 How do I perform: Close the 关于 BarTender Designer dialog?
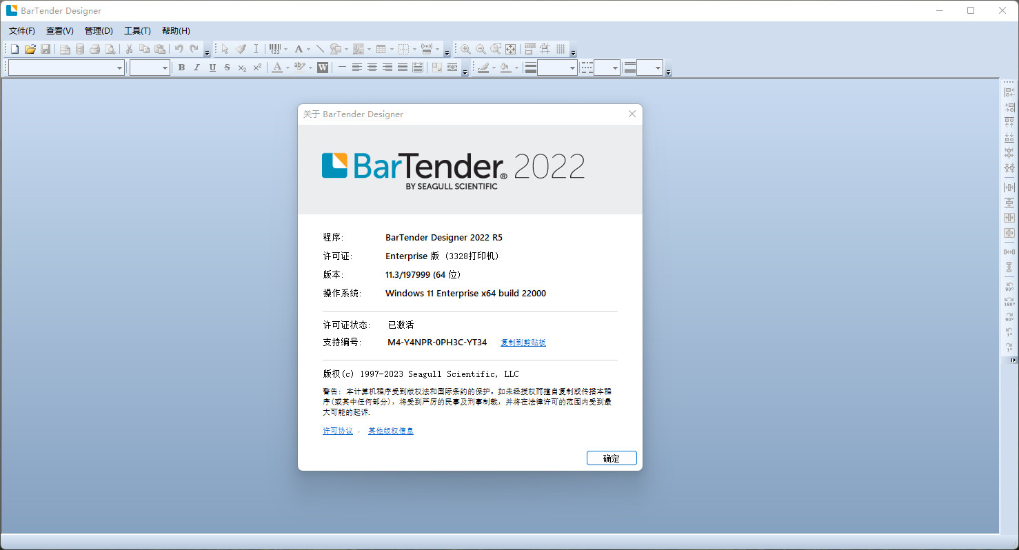632,114
